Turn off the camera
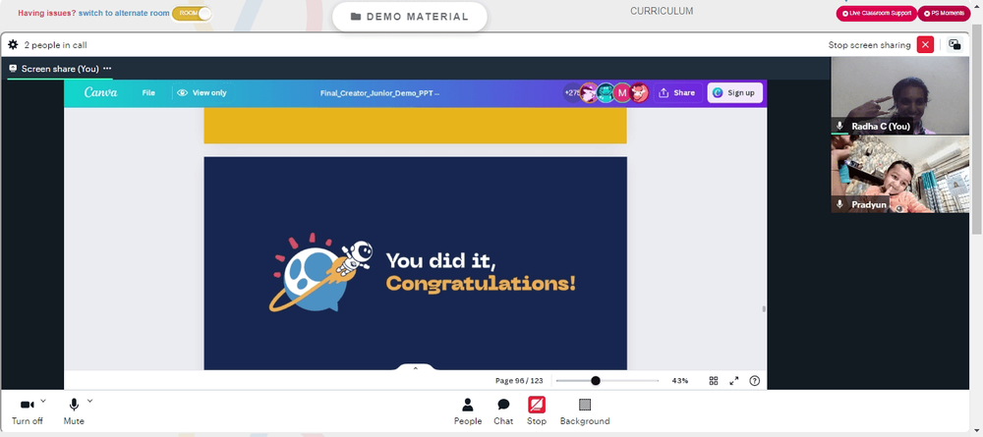 pos(27,411)
